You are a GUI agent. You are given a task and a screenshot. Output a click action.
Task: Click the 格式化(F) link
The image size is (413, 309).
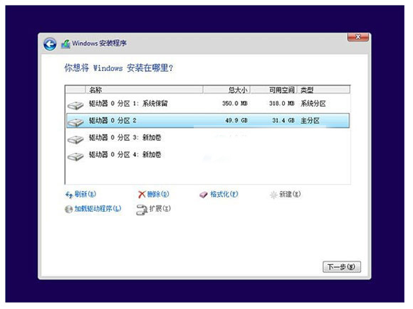point(224,194)
